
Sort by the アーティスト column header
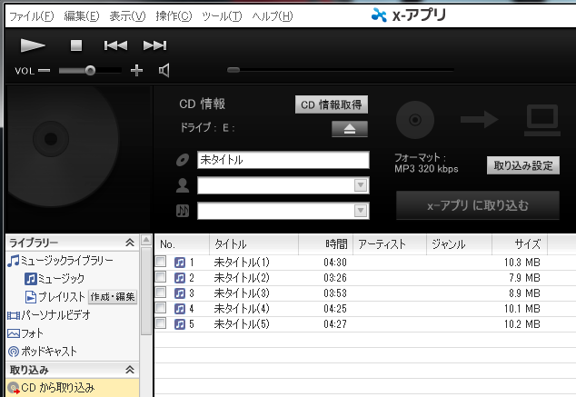[x=390, y=244]
